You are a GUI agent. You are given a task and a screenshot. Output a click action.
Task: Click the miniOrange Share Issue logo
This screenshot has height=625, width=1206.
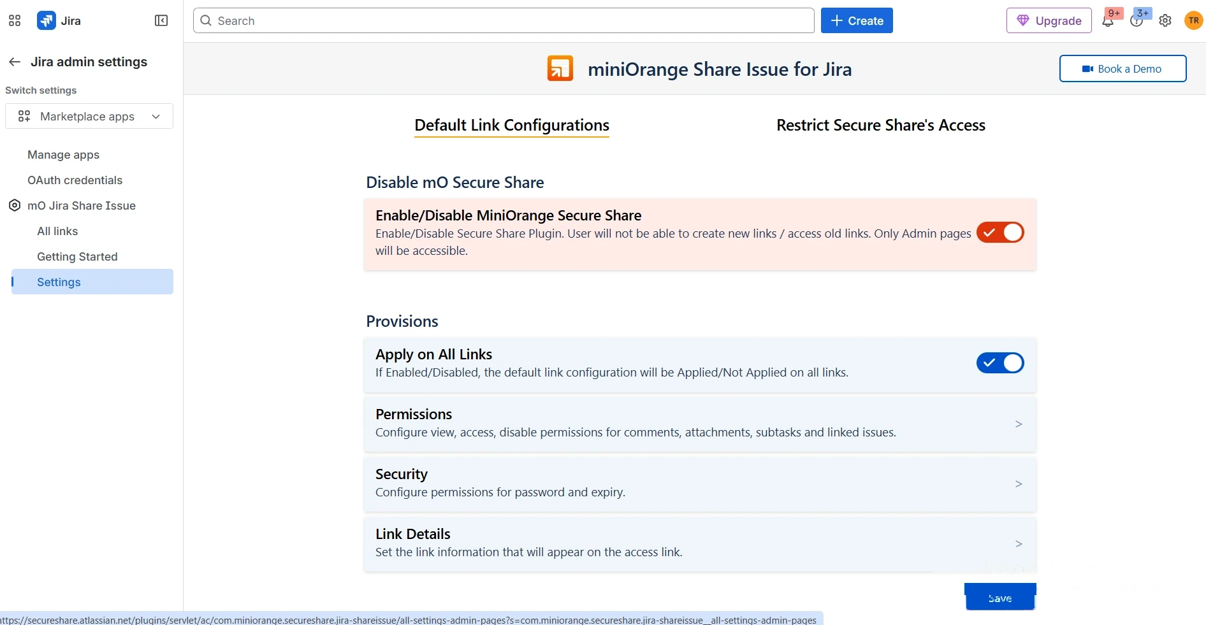coord(560,68)
